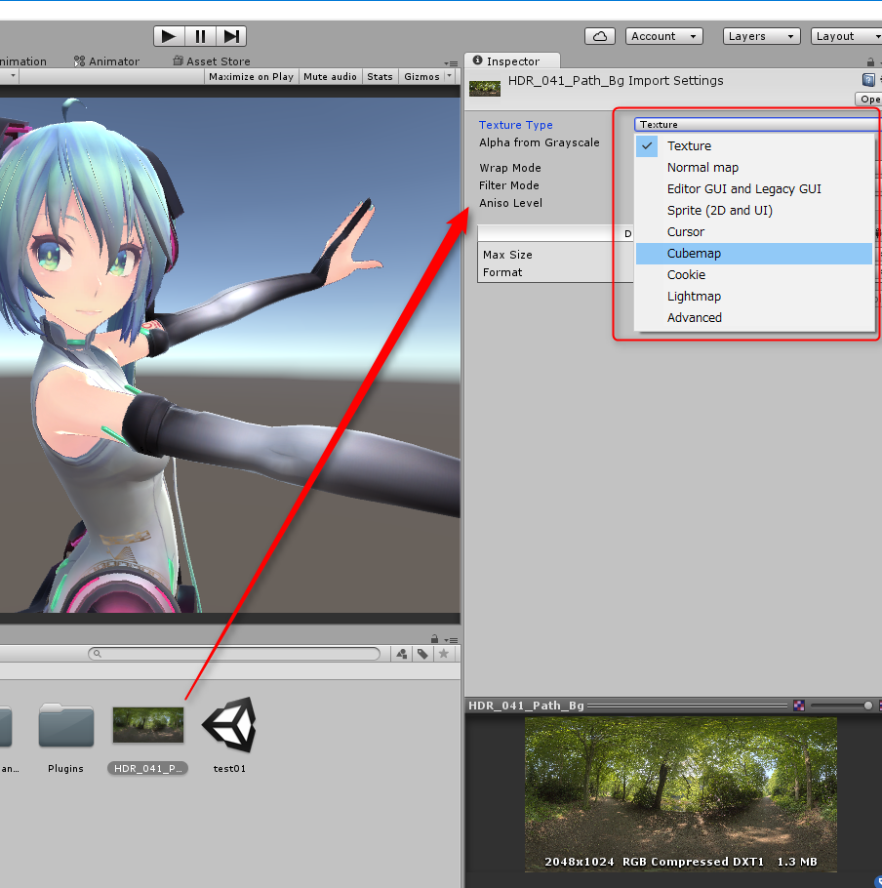The width and height of the screenshot is (882, 888).
Task: Adjust the preview mip level slider
Action: tap(841, 706)
